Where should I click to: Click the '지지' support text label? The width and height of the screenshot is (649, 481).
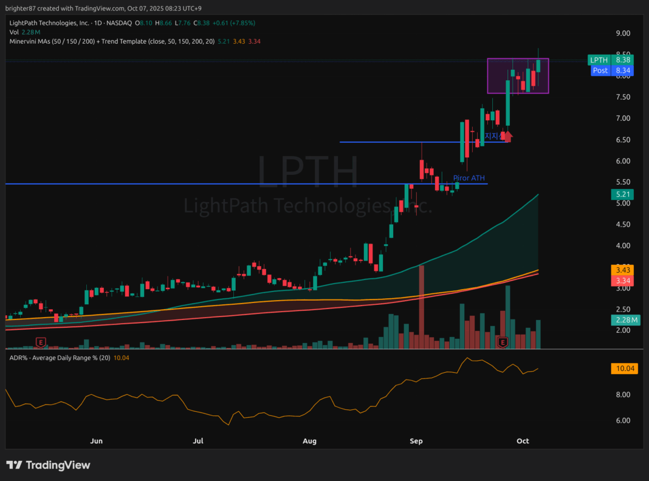pyautogui.click(x=491, y=136)
